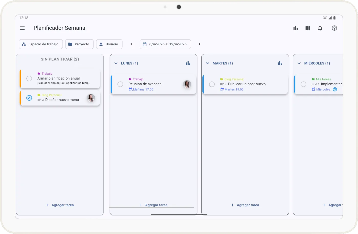
Task: Go to the previous week arrow
Action: click(131, 44)
